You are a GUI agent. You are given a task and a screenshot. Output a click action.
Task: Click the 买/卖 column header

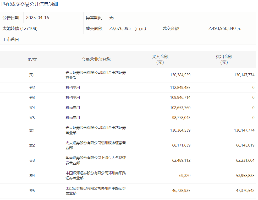tap(32, 60)
